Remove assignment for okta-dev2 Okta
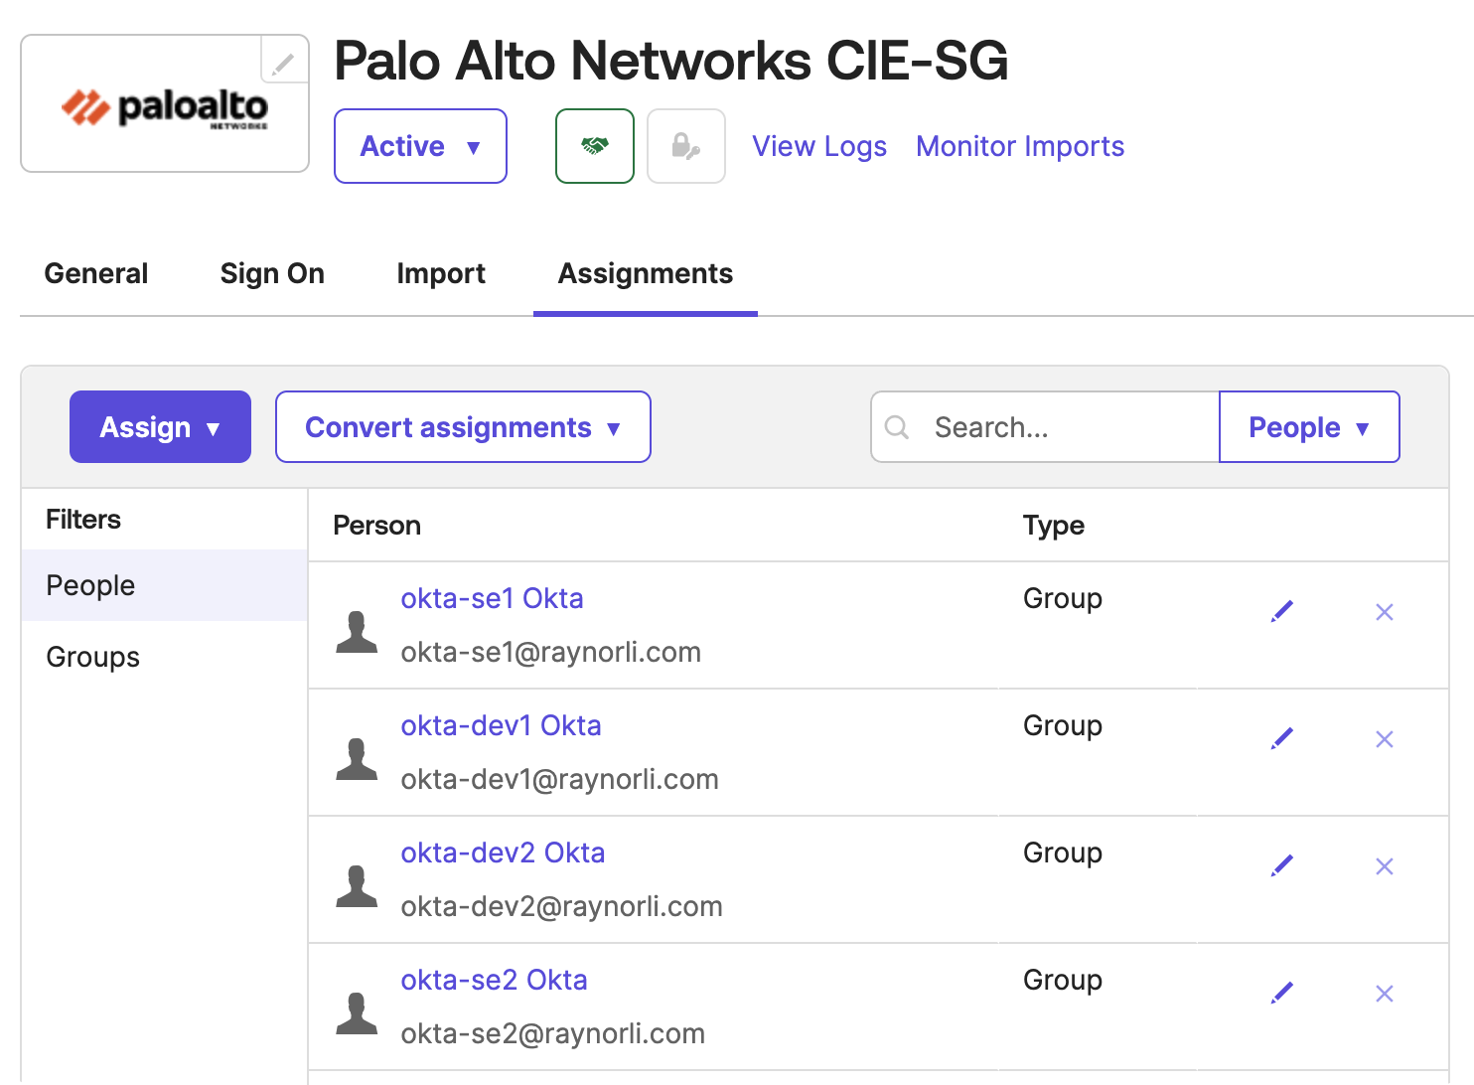Screen dimensions: 1474x1085 pos(1385,866)
